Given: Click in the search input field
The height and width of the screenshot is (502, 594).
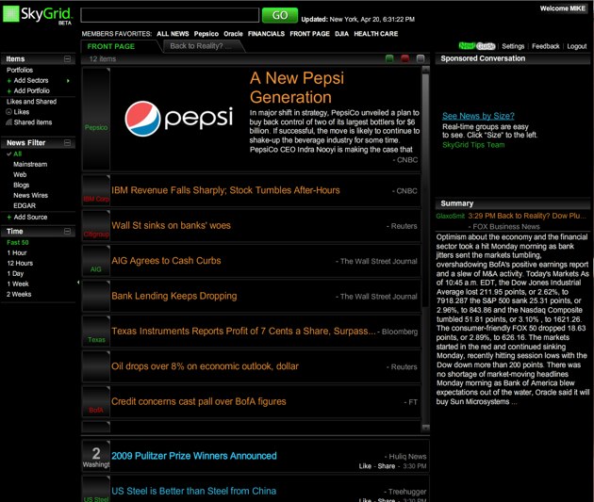Looking at the screenshot, I should (170, 15).
